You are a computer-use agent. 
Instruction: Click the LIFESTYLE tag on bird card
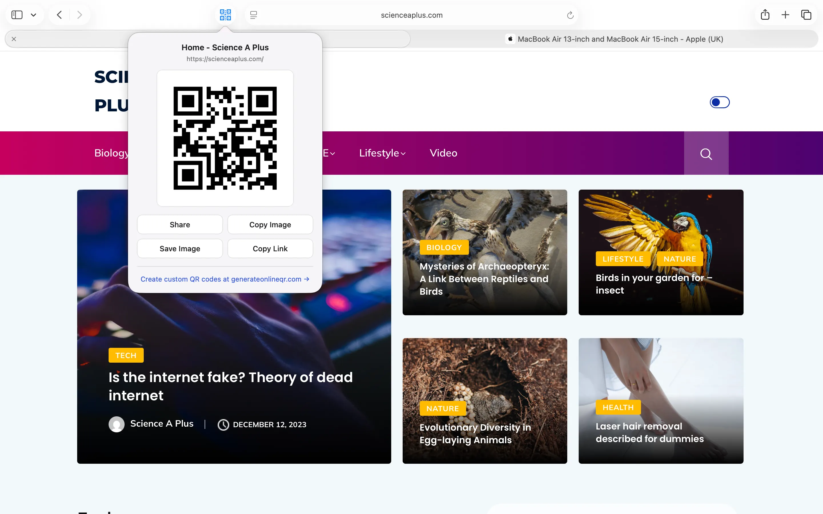click(623, 259)
